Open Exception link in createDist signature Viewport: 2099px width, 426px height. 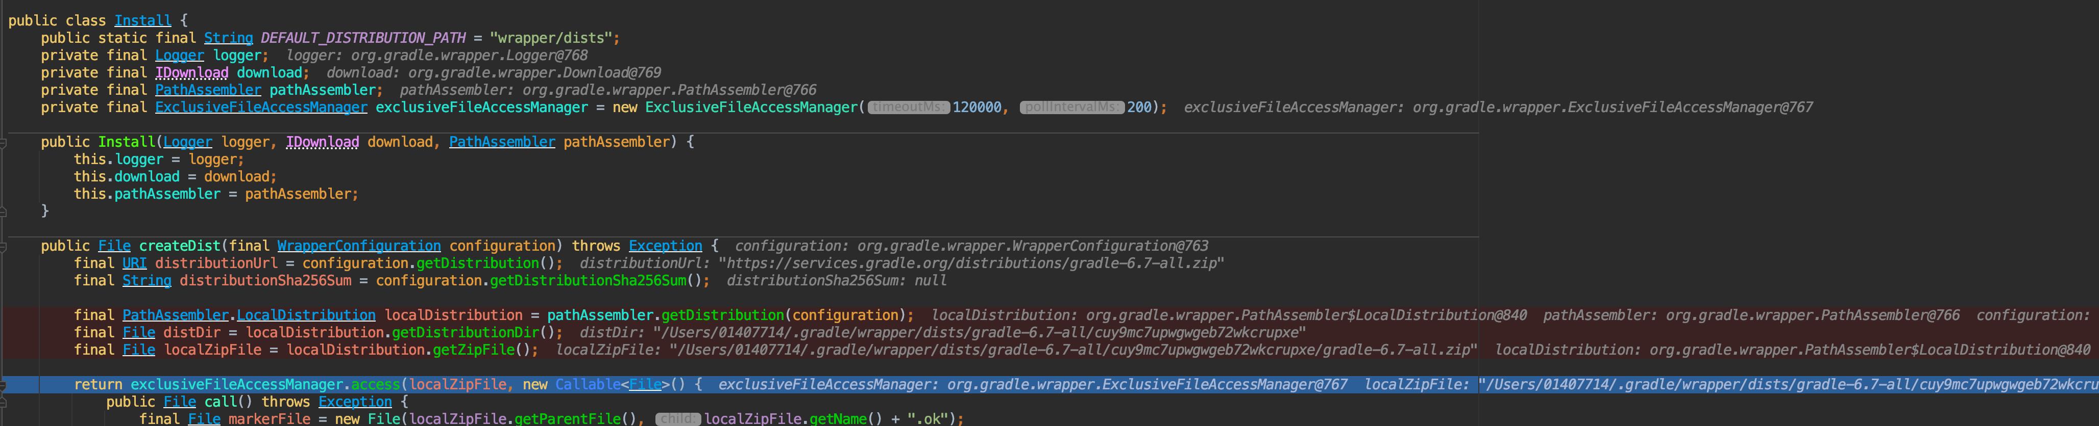coord(665,246)
